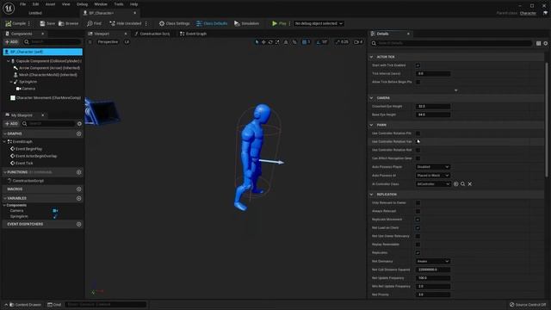Add a new macro
The image size is (551, 310).
click(78, 189)
